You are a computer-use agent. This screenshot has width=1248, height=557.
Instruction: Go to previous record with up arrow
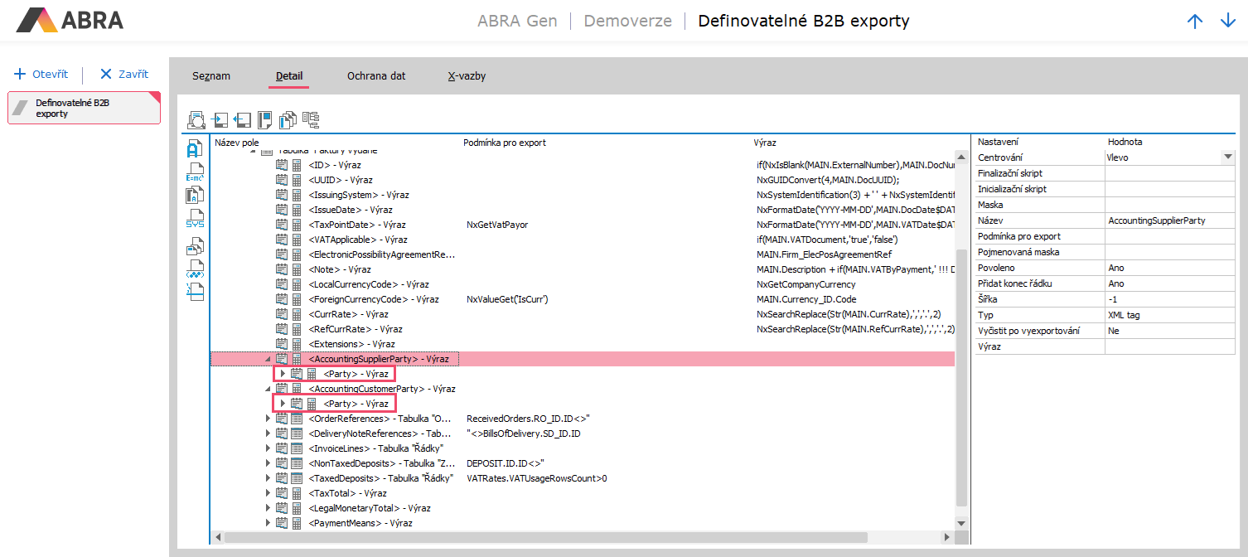1195,21
